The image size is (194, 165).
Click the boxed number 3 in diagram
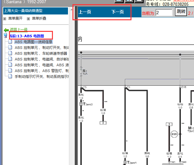tap(169, 124)
